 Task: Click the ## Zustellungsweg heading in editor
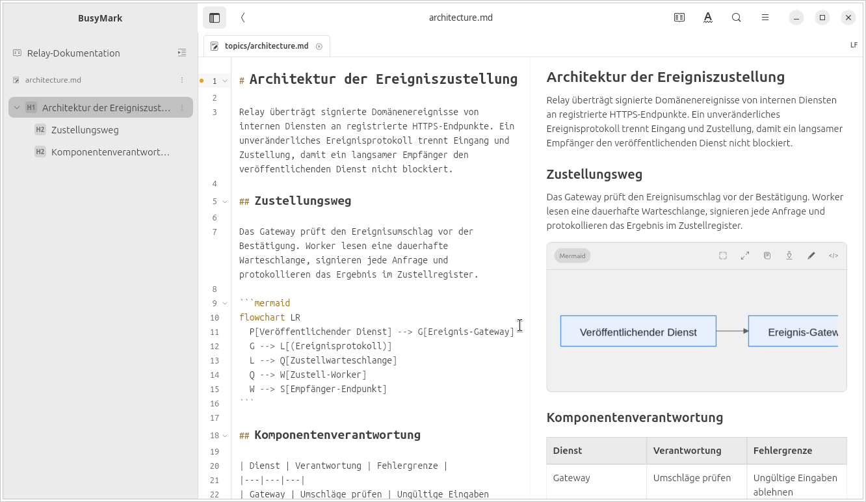point(295,201)
